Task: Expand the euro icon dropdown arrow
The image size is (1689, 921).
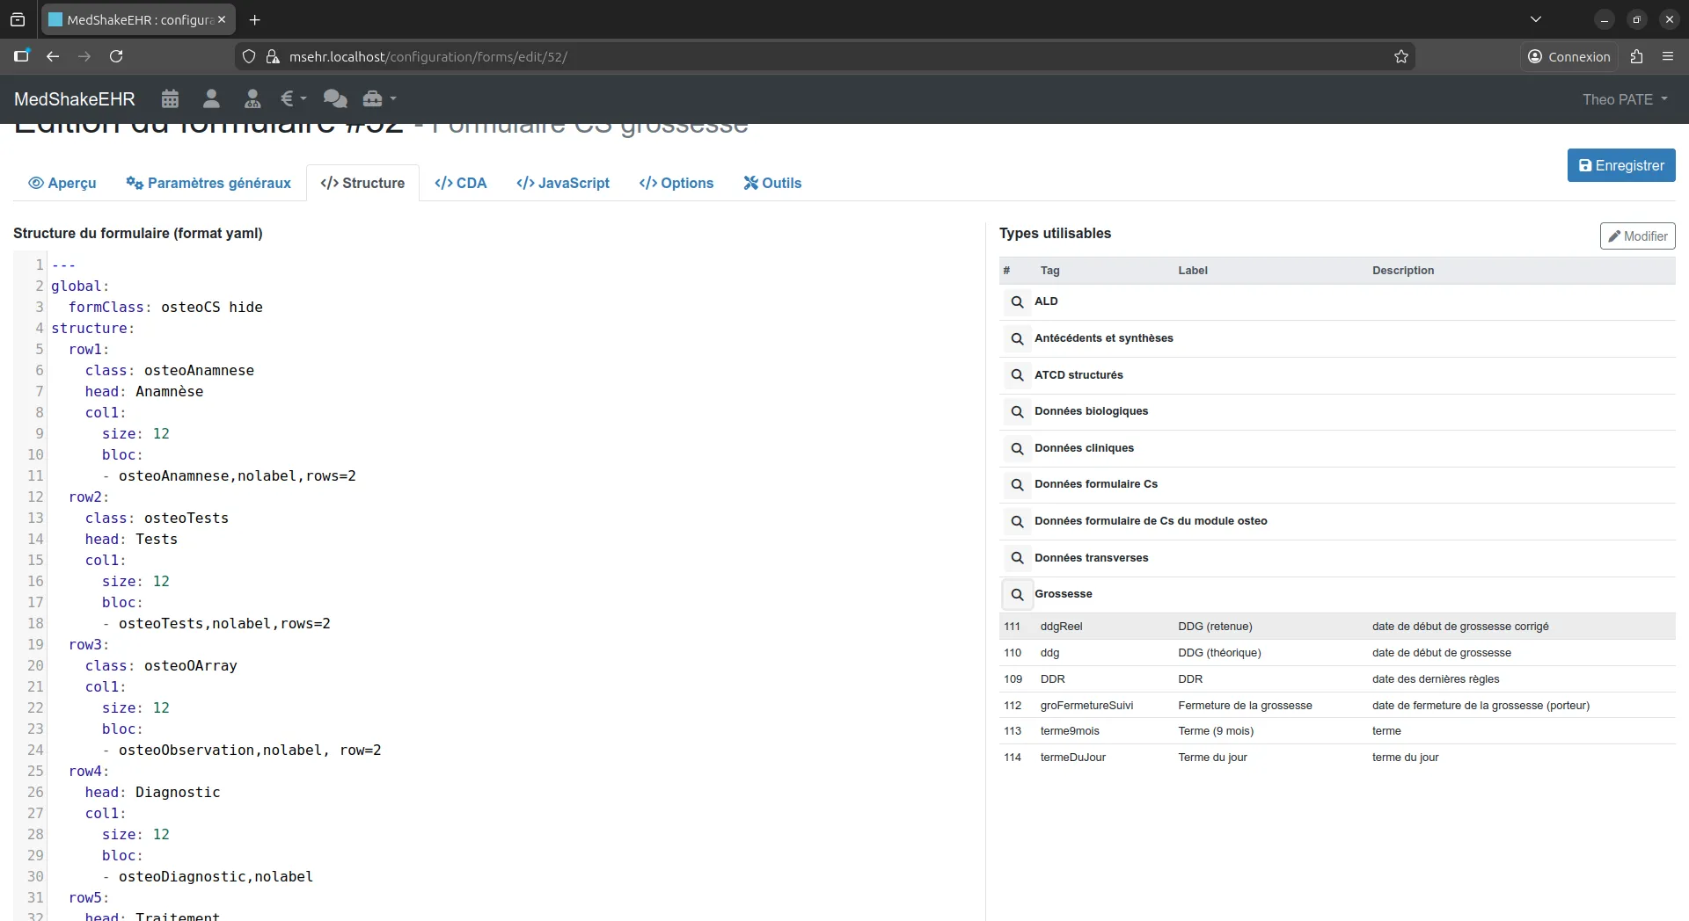Action: pyautogui.click(x=303, y=99)
